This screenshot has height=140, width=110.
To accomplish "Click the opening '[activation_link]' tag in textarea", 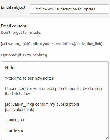I will [19, 104].
